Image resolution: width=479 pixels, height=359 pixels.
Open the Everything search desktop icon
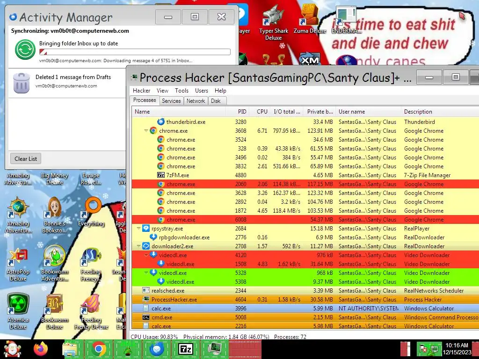point(91,211)
